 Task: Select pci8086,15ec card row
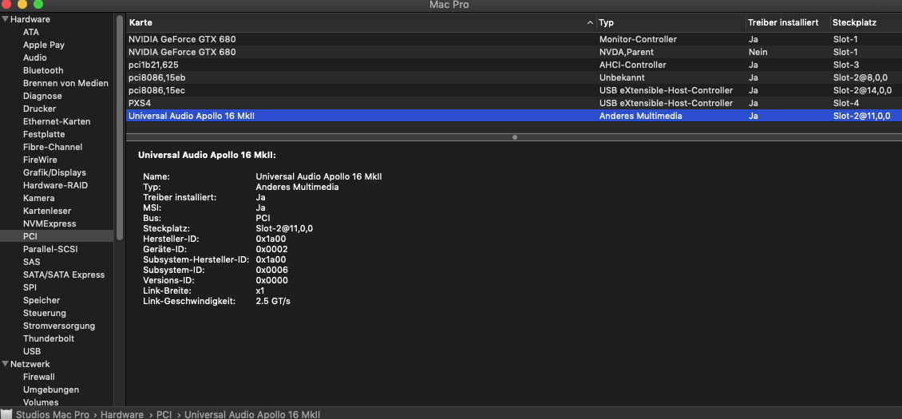click(x=514, y=90)
